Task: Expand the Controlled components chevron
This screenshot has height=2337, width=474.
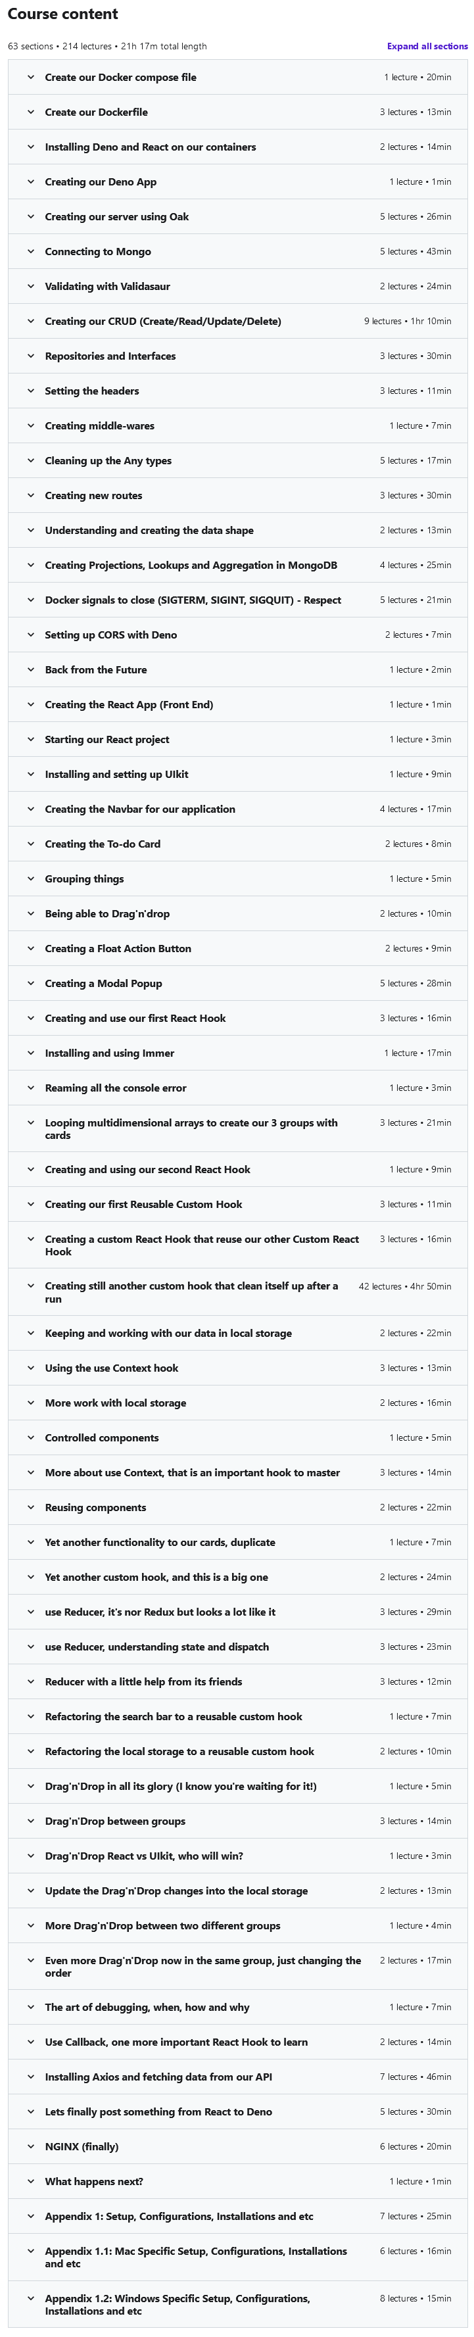Action: [31, 1438]
